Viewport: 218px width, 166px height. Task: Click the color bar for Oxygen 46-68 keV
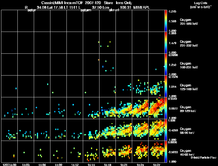(166, 152)
